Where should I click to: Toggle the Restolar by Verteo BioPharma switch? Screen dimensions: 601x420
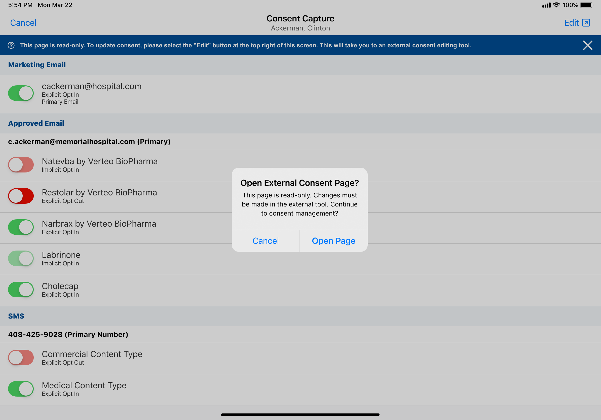(x=21, y=196)
